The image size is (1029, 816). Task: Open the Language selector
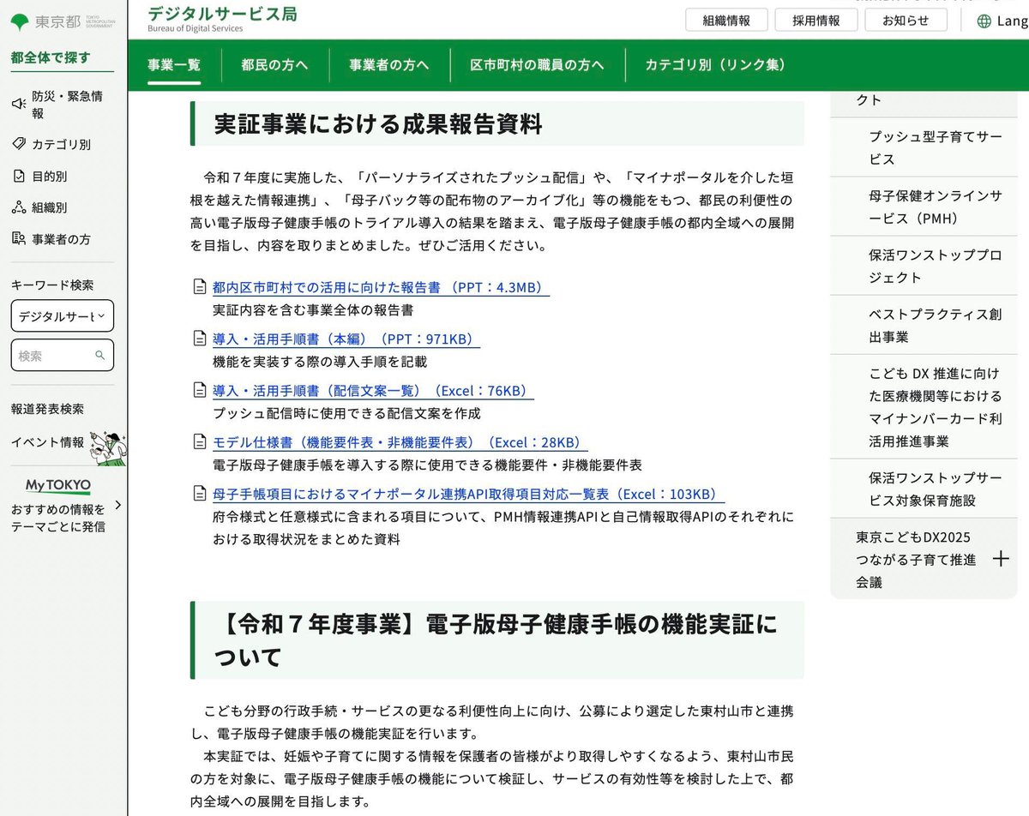[x=1002, y=21]
